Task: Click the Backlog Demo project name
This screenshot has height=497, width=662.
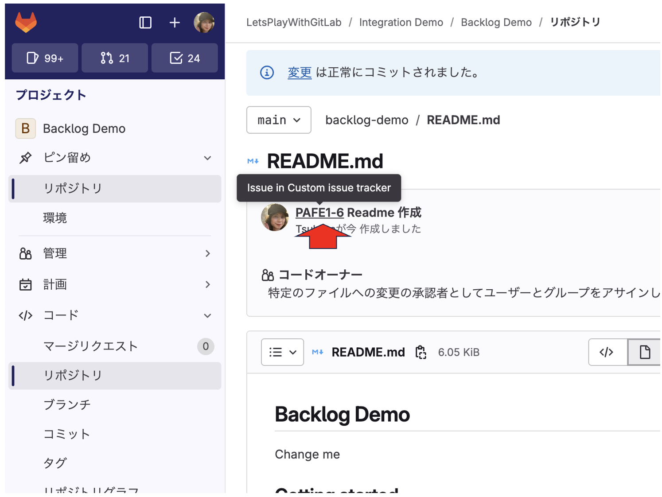Action: click(x=84, y=128)
